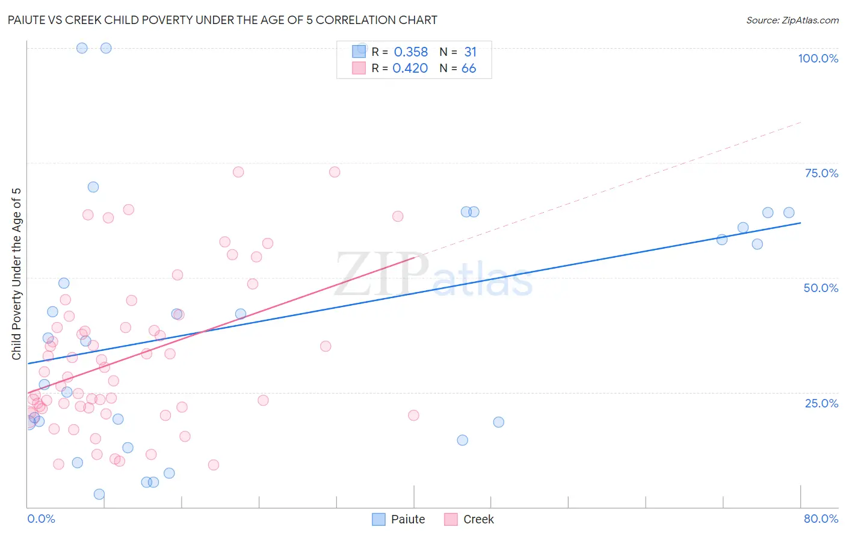Click the blue swatch beside R = 0.358
Image resolution: width=846 pixels, height=536 pixels.
(x=359, y=52)
